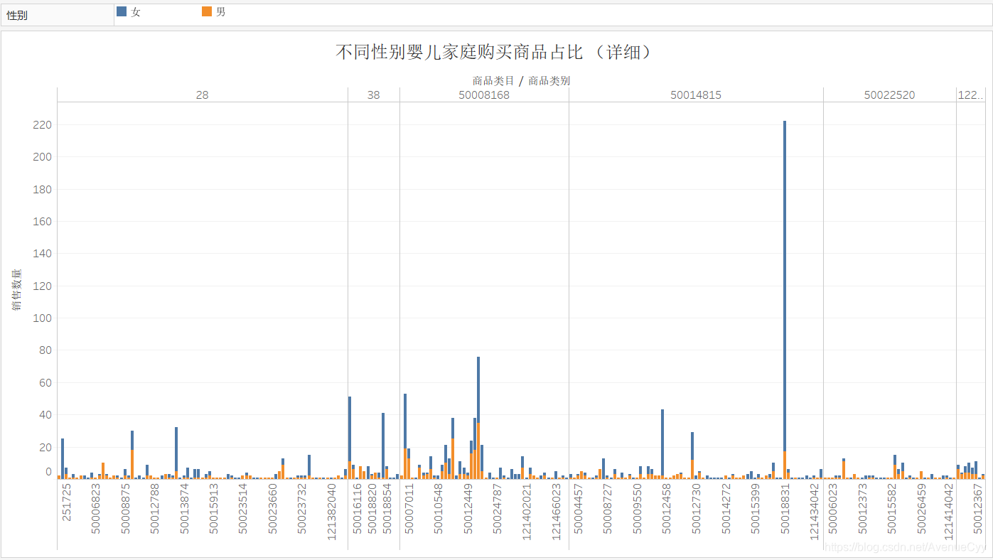This screenshot has width=993, height=560.
Task: Click the orange 男 legend color swatch
Action: point(207,11)
